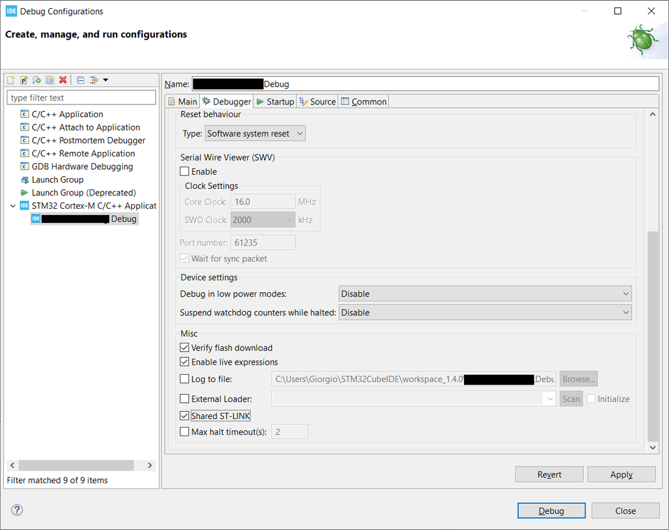Collapse the STM32 Cortex-M C/C++ Application node

[x=13, y=206]
